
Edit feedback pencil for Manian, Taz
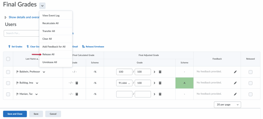point(235,94)
